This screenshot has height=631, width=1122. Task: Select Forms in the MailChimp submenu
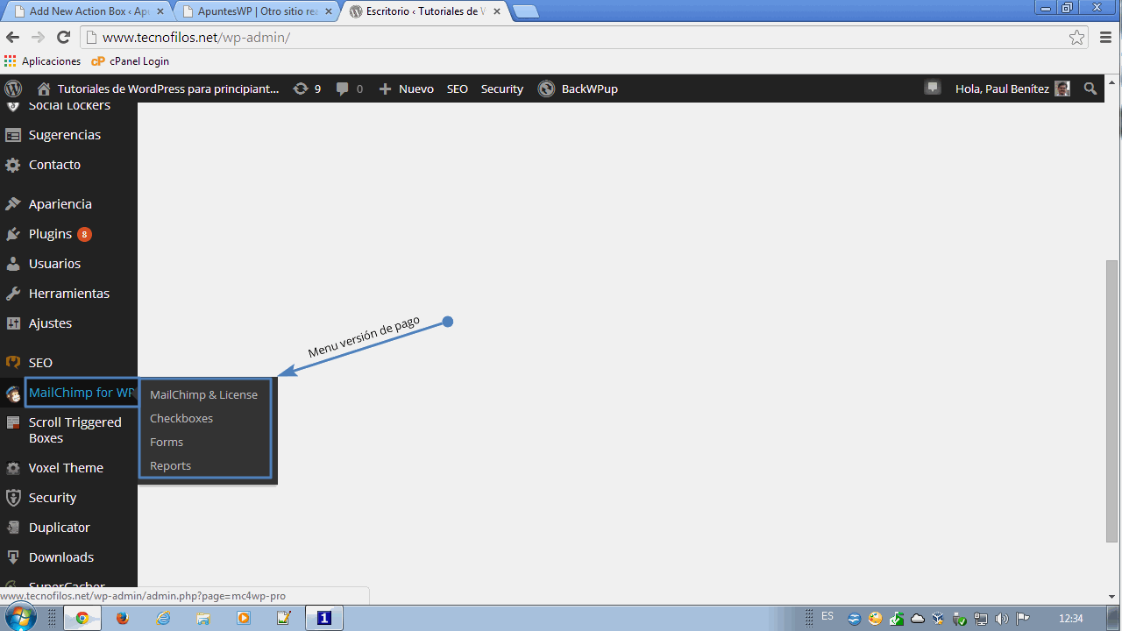coord(167,442)
